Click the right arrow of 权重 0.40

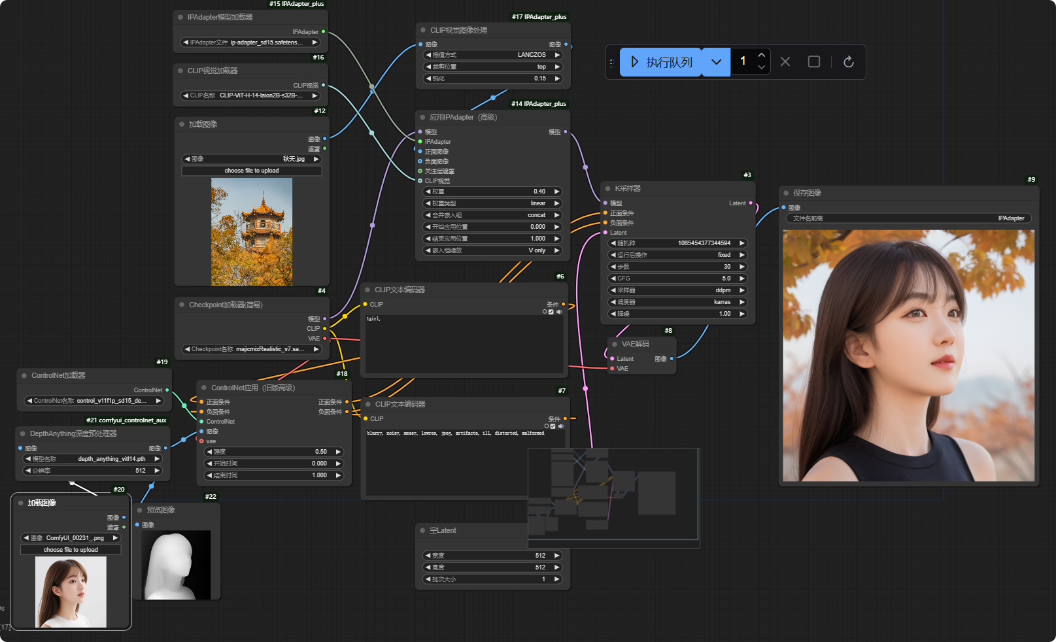pos(557,192)
